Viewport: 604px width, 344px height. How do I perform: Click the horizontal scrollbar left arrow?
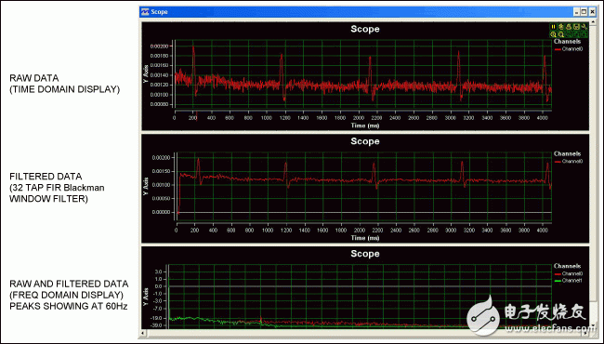coord(143,333)
